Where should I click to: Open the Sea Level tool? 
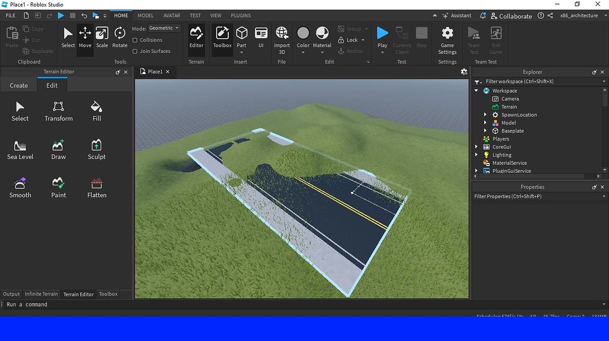20,150
